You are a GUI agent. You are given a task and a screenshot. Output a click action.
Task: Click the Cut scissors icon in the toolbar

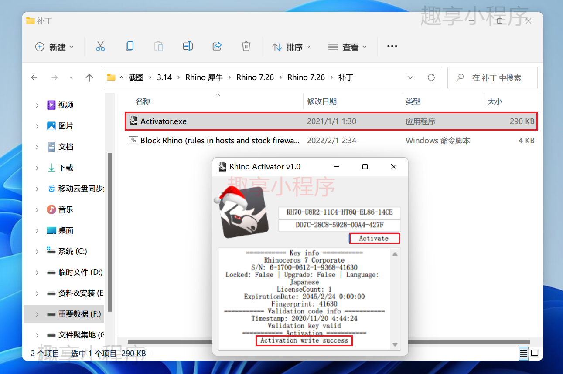pyautogui.click(x=100, y=47)
